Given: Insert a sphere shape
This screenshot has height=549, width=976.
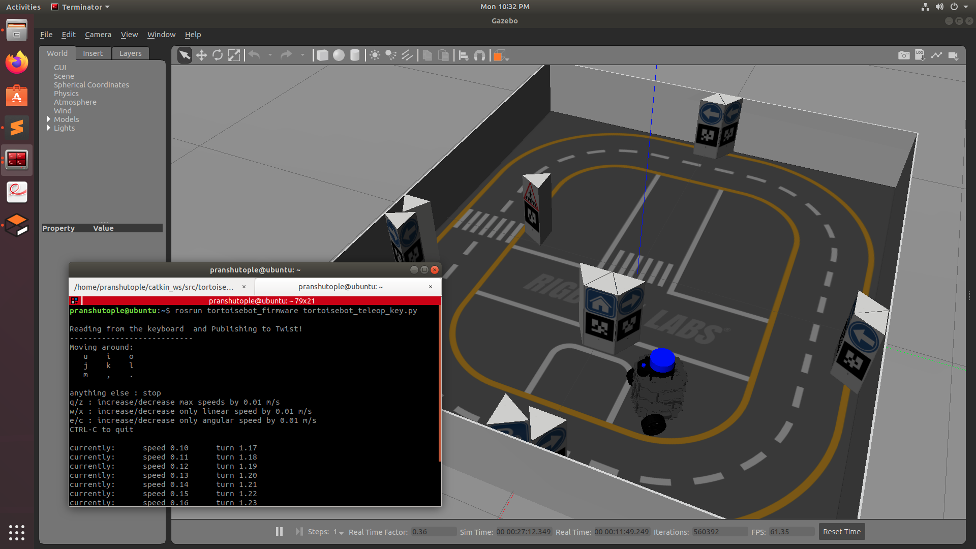Looking at the screenshot, I should click(x=339, y=55).
